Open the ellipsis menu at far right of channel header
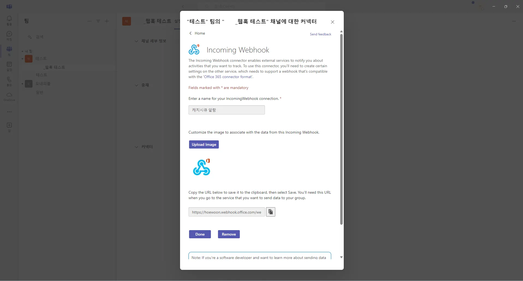Viewport: 523px width, 281px height. (514, 21)
